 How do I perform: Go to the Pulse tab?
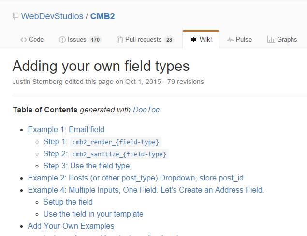239,40
